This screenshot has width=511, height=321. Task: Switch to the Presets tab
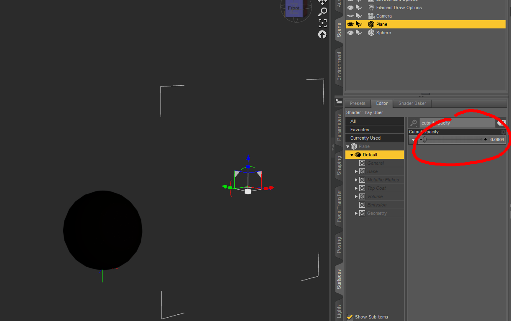pyautogui.click(x=358, y=103)
